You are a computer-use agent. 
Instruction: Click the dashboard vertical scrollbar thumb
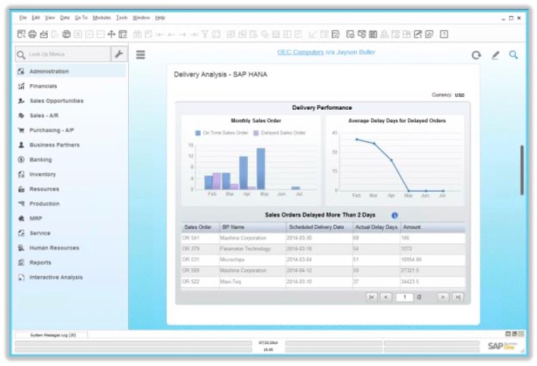[x=522, y=170]
